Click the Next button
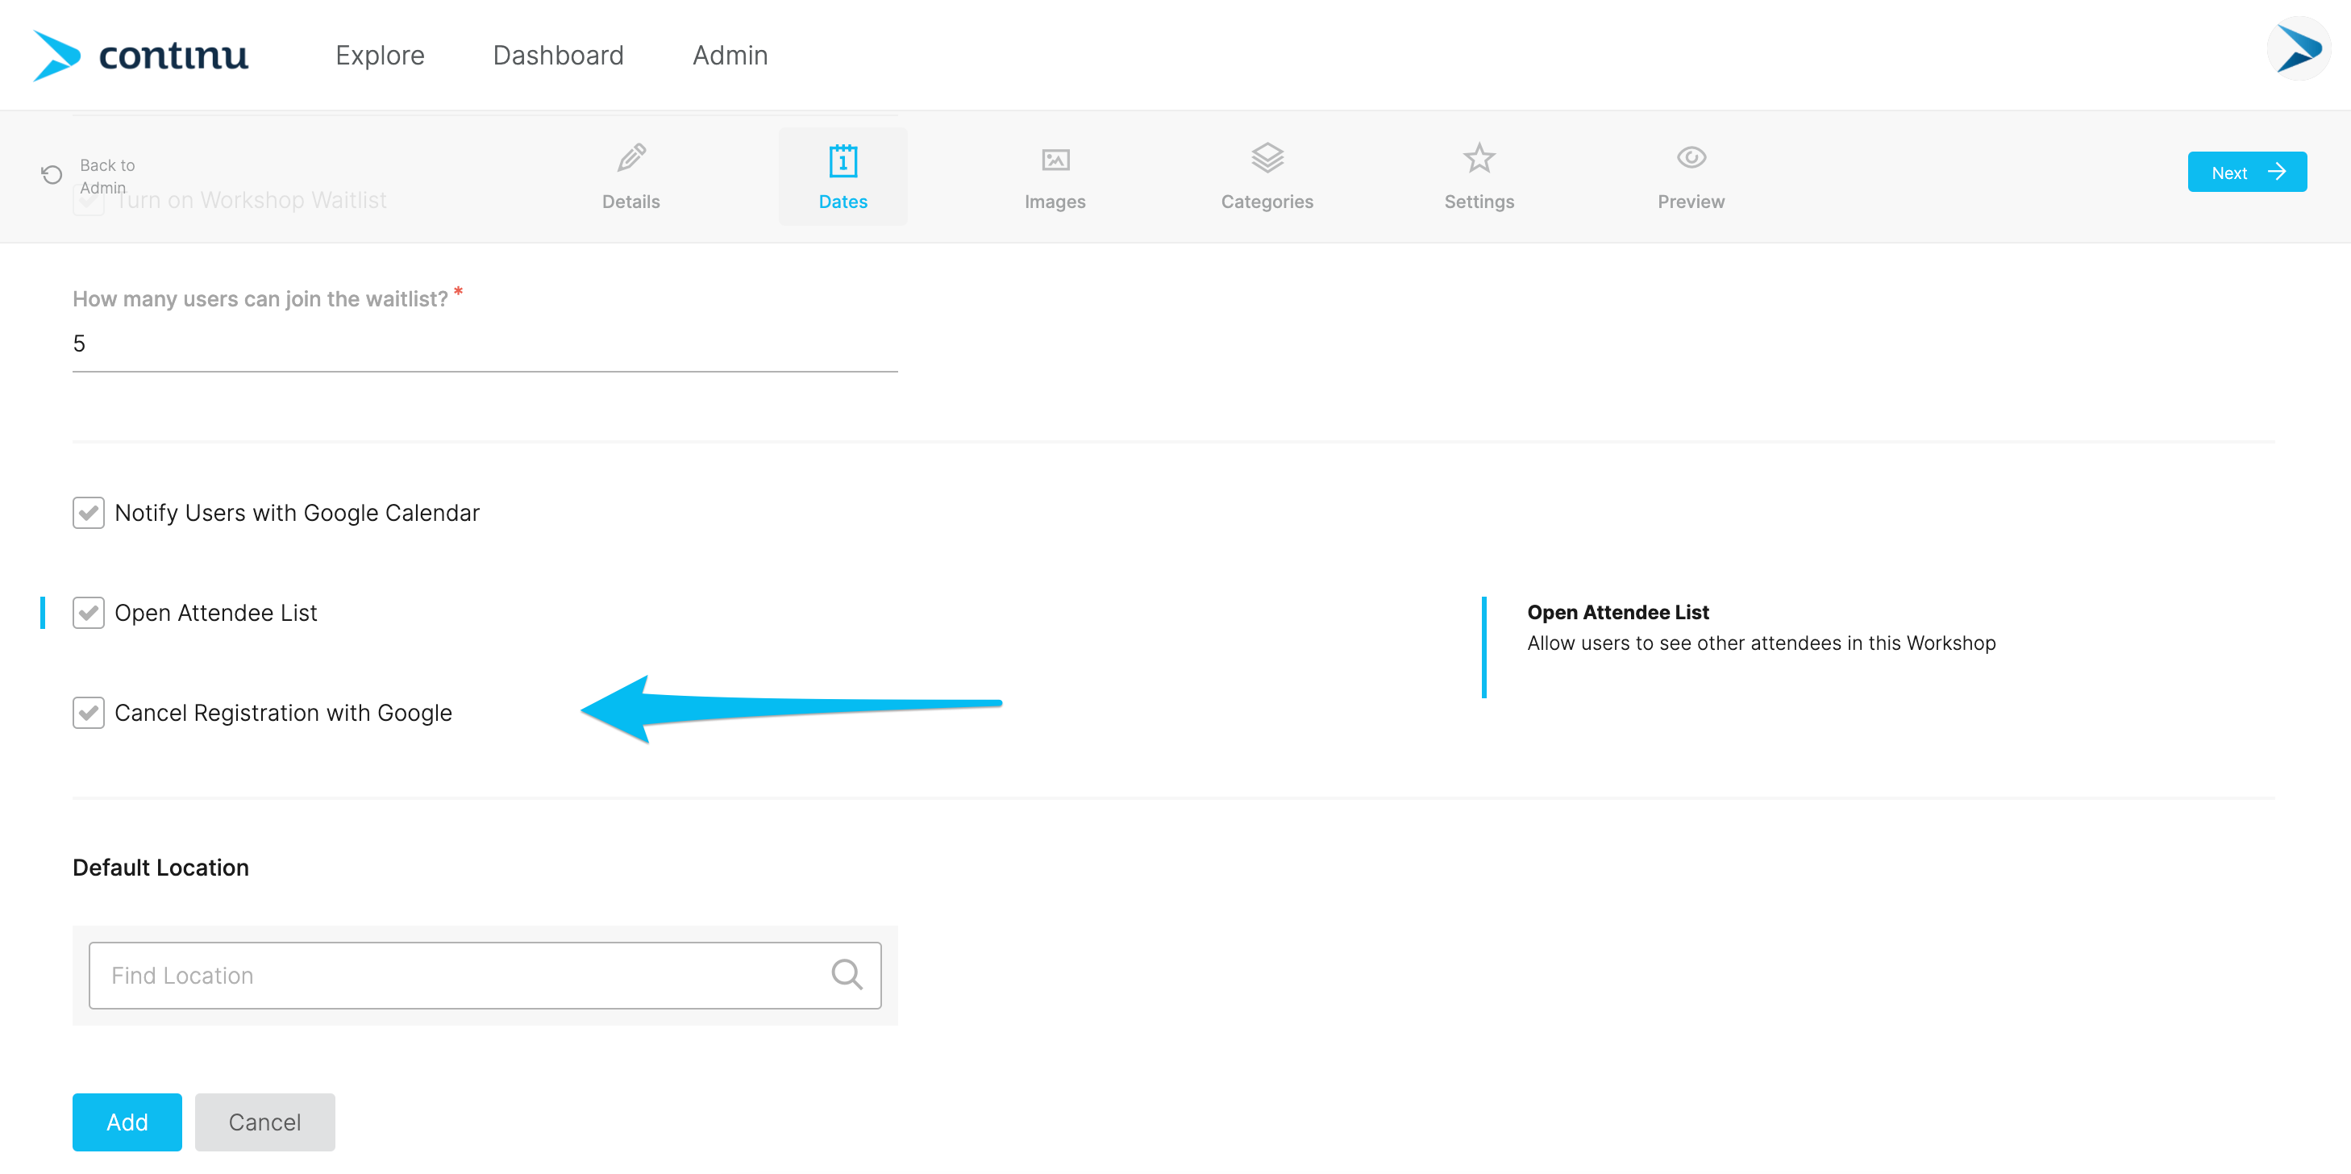The image size is (2351, 1174). (2246, 172)
